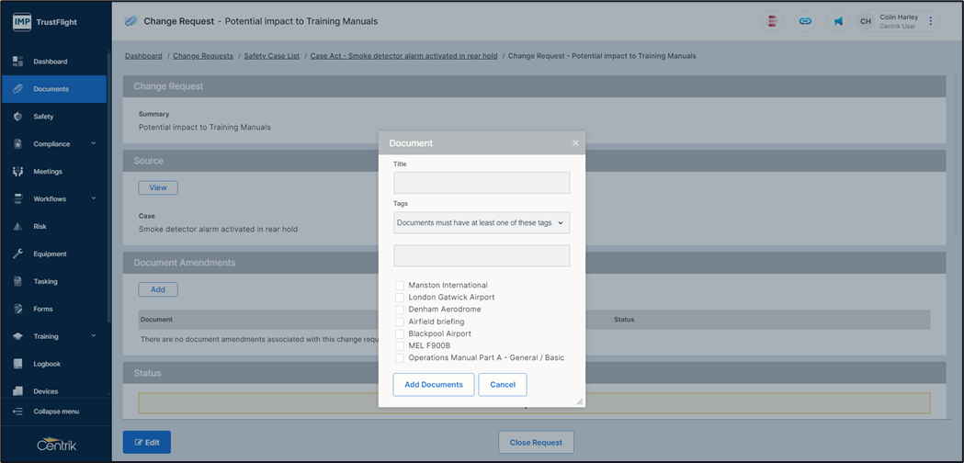Click the link icon in top header

coord(805,21)
